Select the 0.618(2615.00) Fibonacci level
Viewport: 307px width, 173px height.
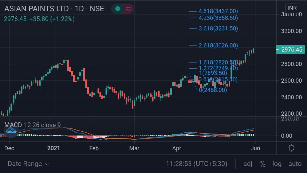coord(218,79)
